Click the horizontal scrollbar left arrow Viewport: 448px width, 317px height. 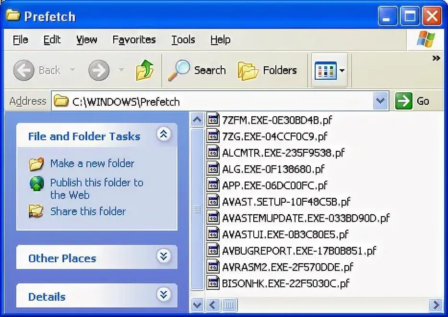tap(212, 305)
